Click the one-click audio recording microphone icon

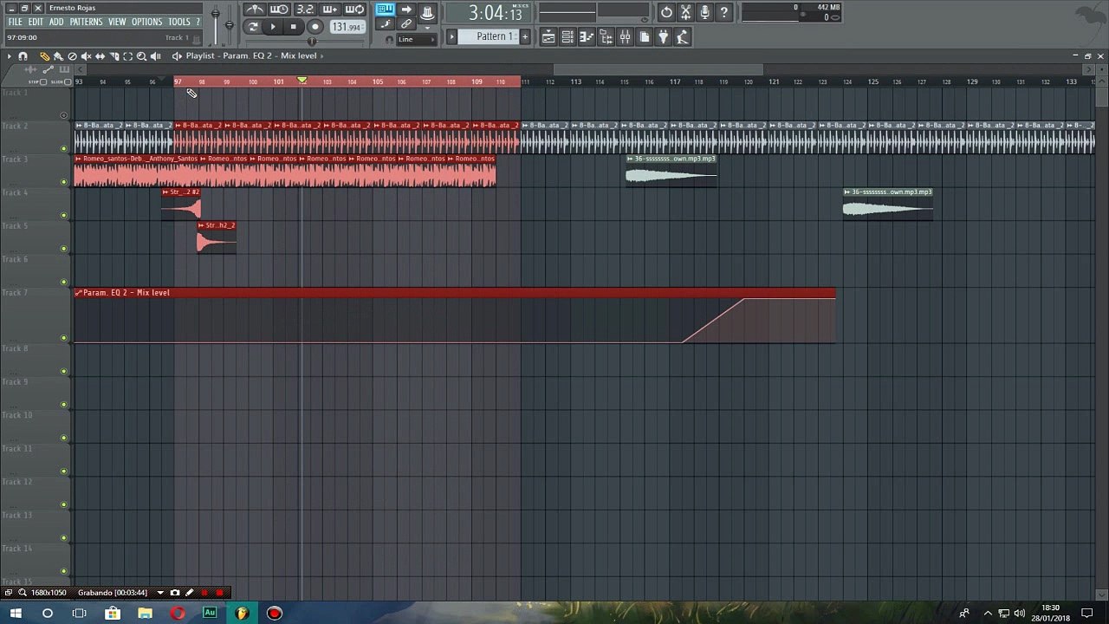coord(704,12)
